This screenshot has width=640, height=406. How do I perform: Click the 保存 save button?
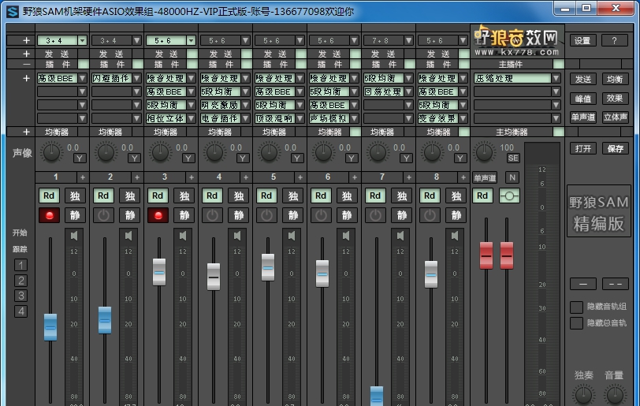pos(615,148)
